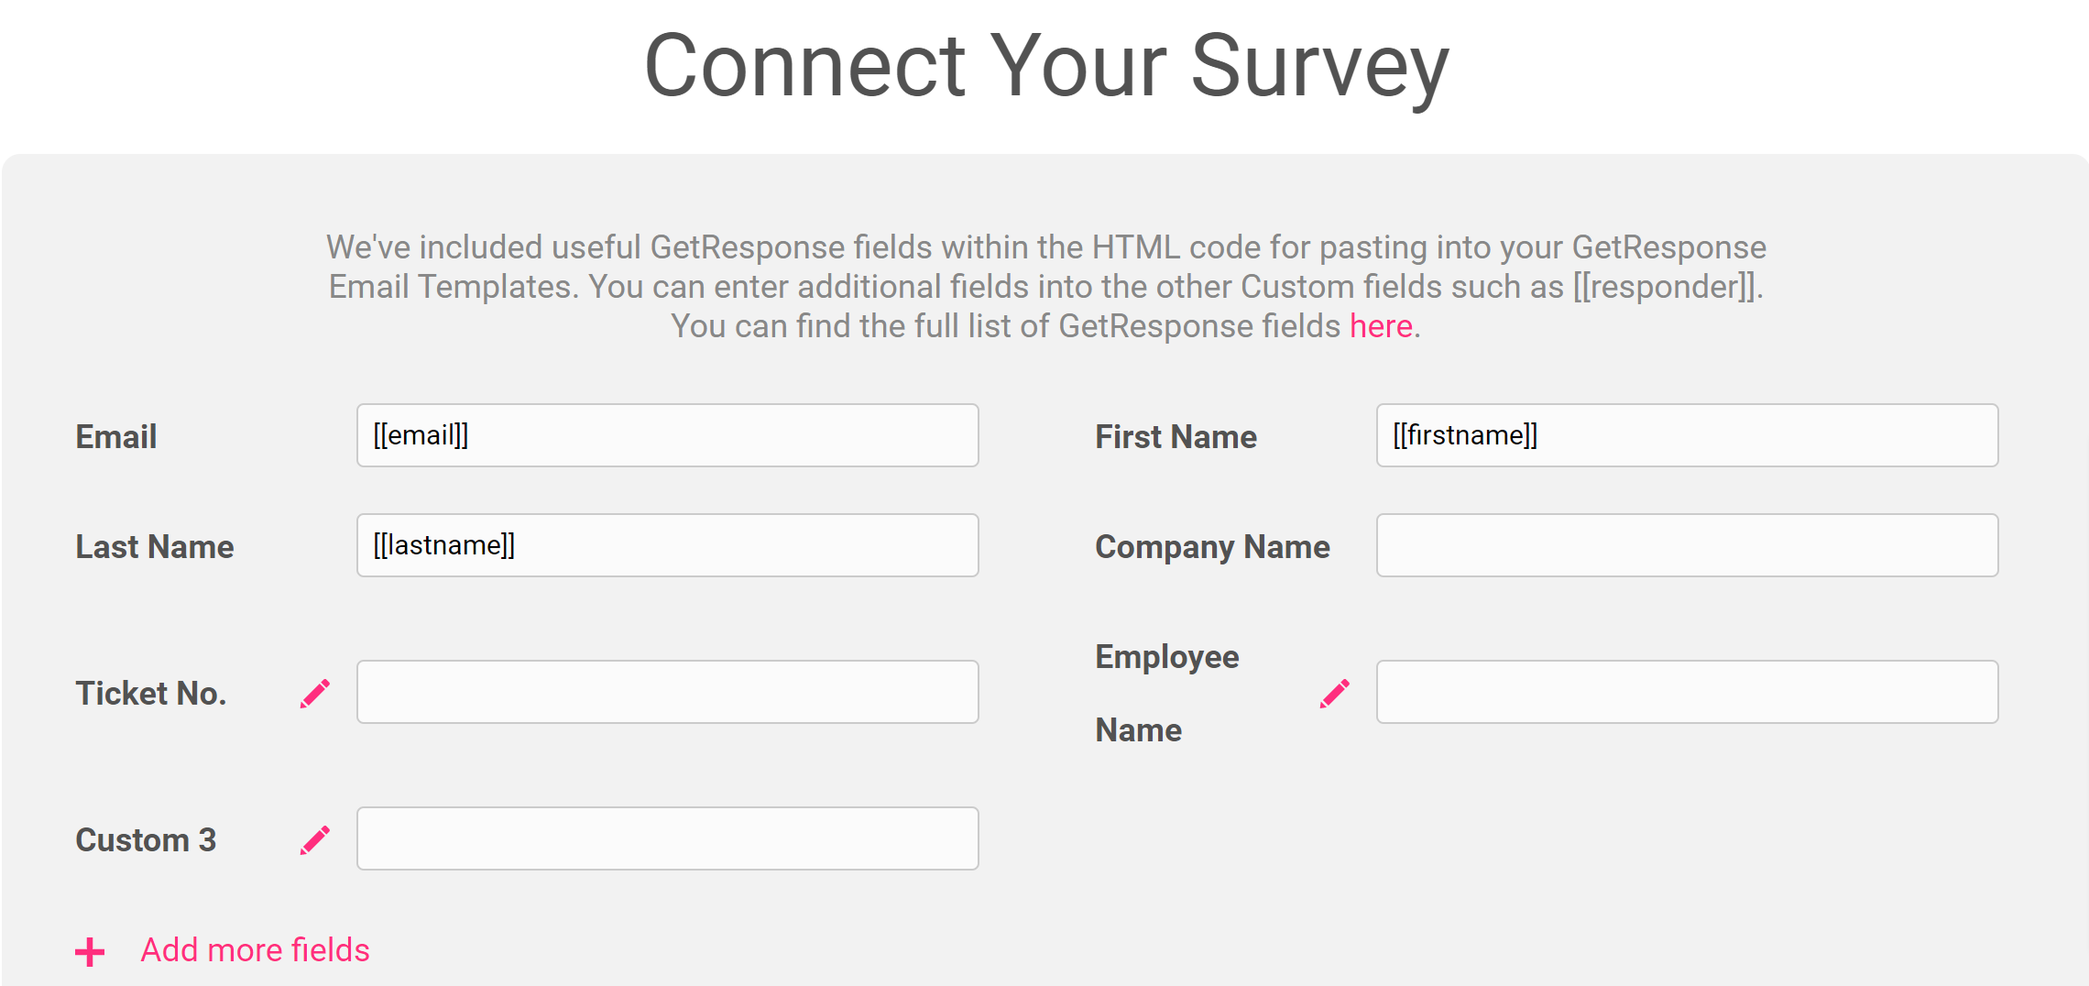Focus the Employee Name text box

[1688, 692]
